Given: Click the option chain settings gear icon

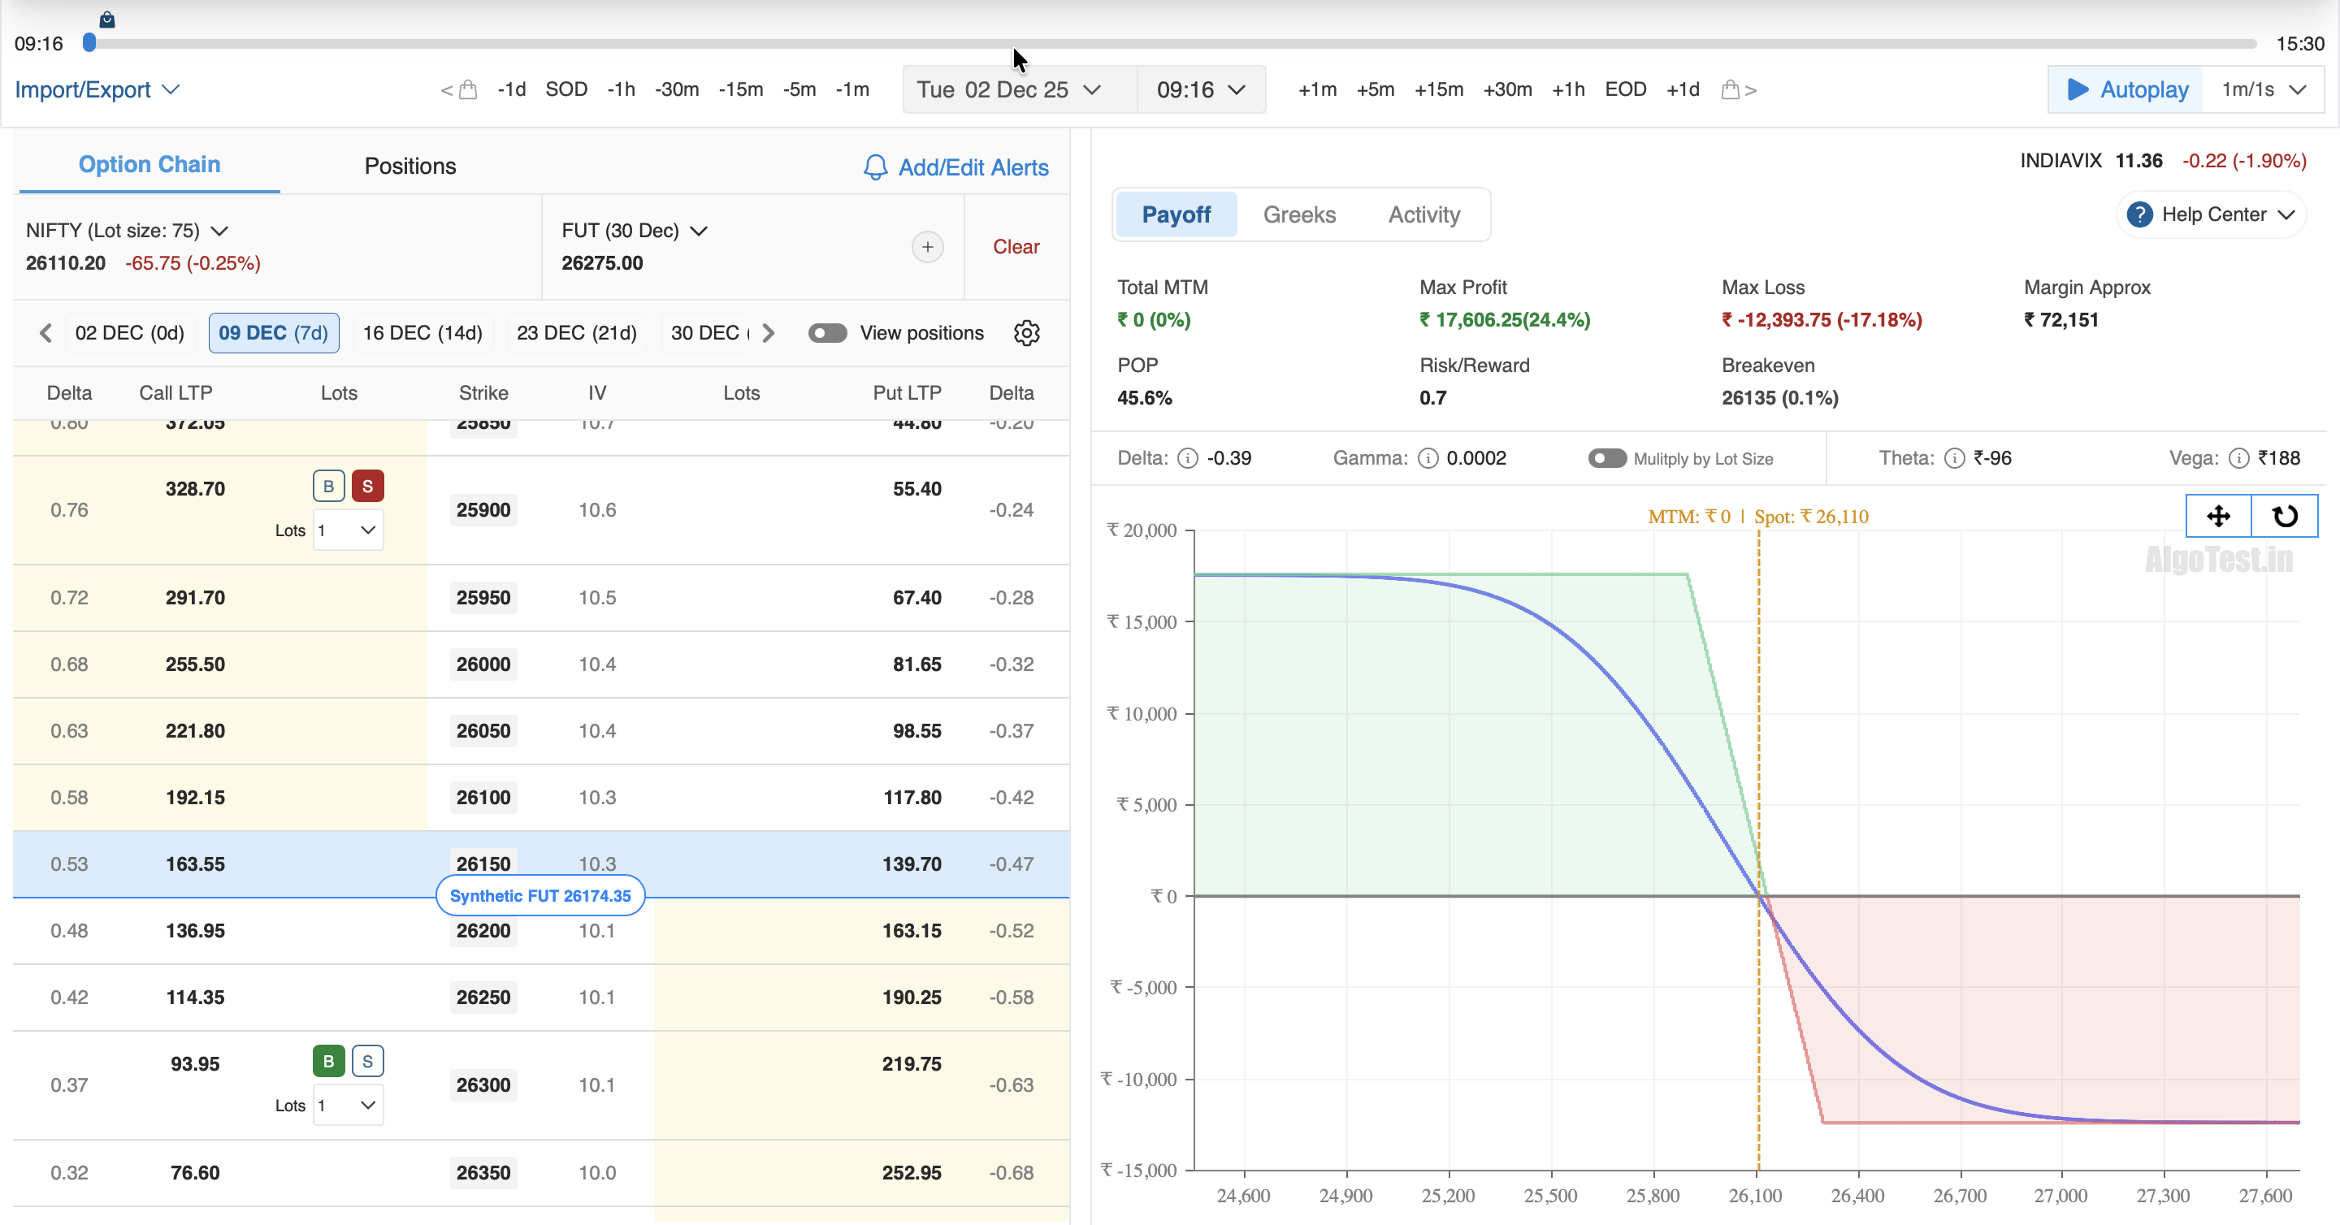Looking at the screenshot, I should tap(1026, 332).
